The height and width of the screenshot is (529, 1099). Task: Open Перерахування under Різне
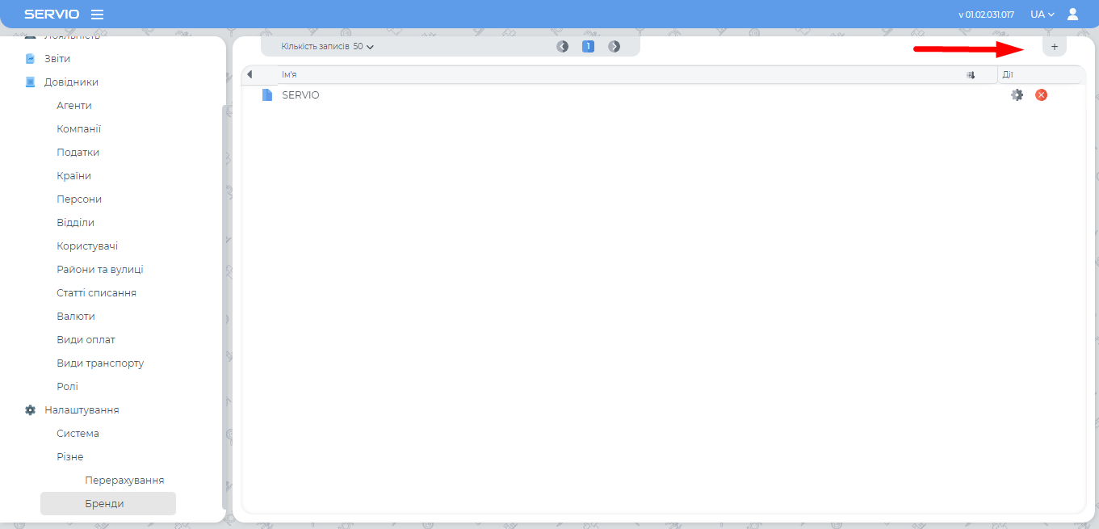(x=124, y=481)
